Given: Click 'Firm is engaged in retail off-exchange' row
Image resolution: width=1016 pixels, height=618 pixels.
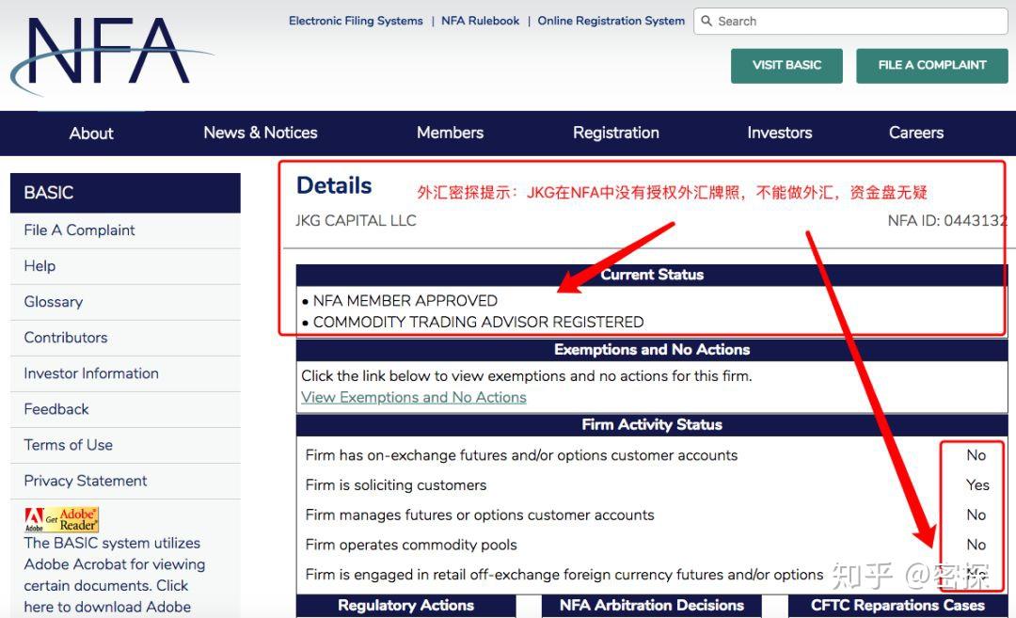Looking at the screenshot, I should 564,575.
